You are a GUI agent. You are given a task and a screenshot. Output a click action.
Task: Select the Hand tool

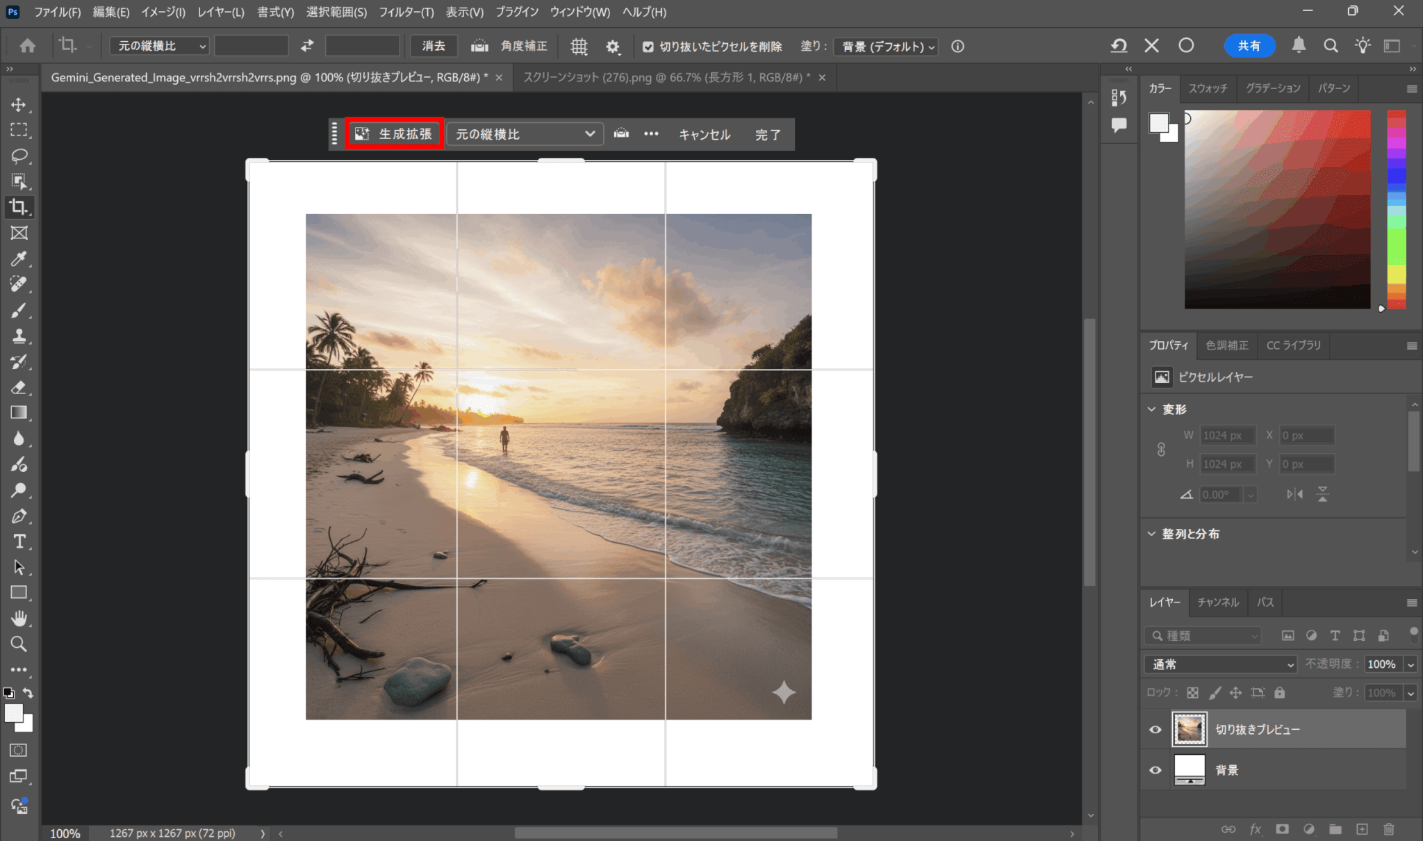(x=19, y=618)
